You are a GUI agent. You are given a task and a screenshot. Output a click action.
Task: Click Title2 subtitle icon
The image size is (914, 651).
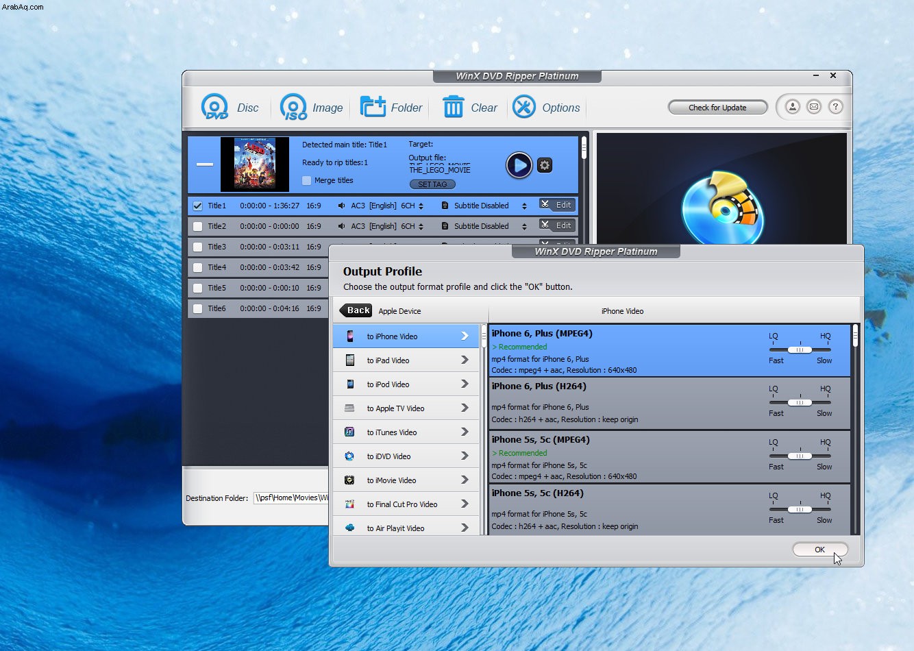pos(445,226)
